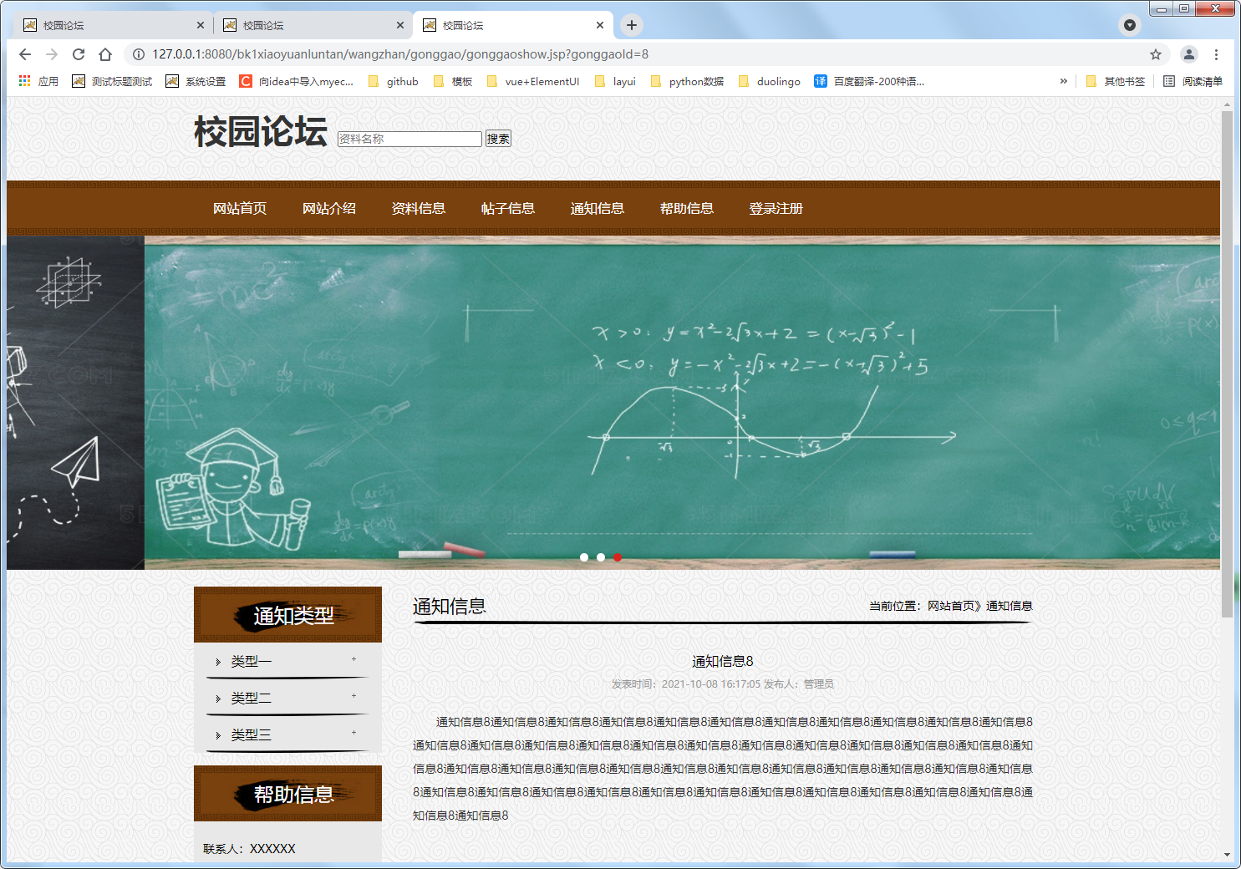Open 网站介绍 in the navigation bar

click(329, 208)
